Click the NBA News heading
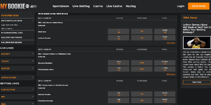The width and height of the screenshot is (211, 105). pyautogui.click(x=190, y=18)
